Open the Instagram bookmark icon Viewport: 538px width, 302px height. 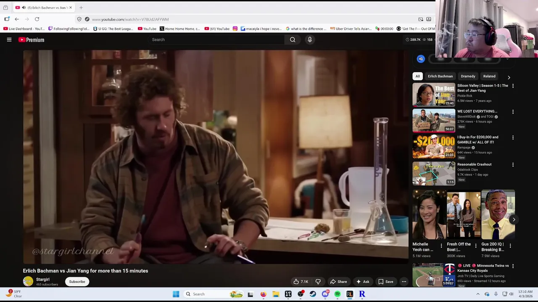235,29
